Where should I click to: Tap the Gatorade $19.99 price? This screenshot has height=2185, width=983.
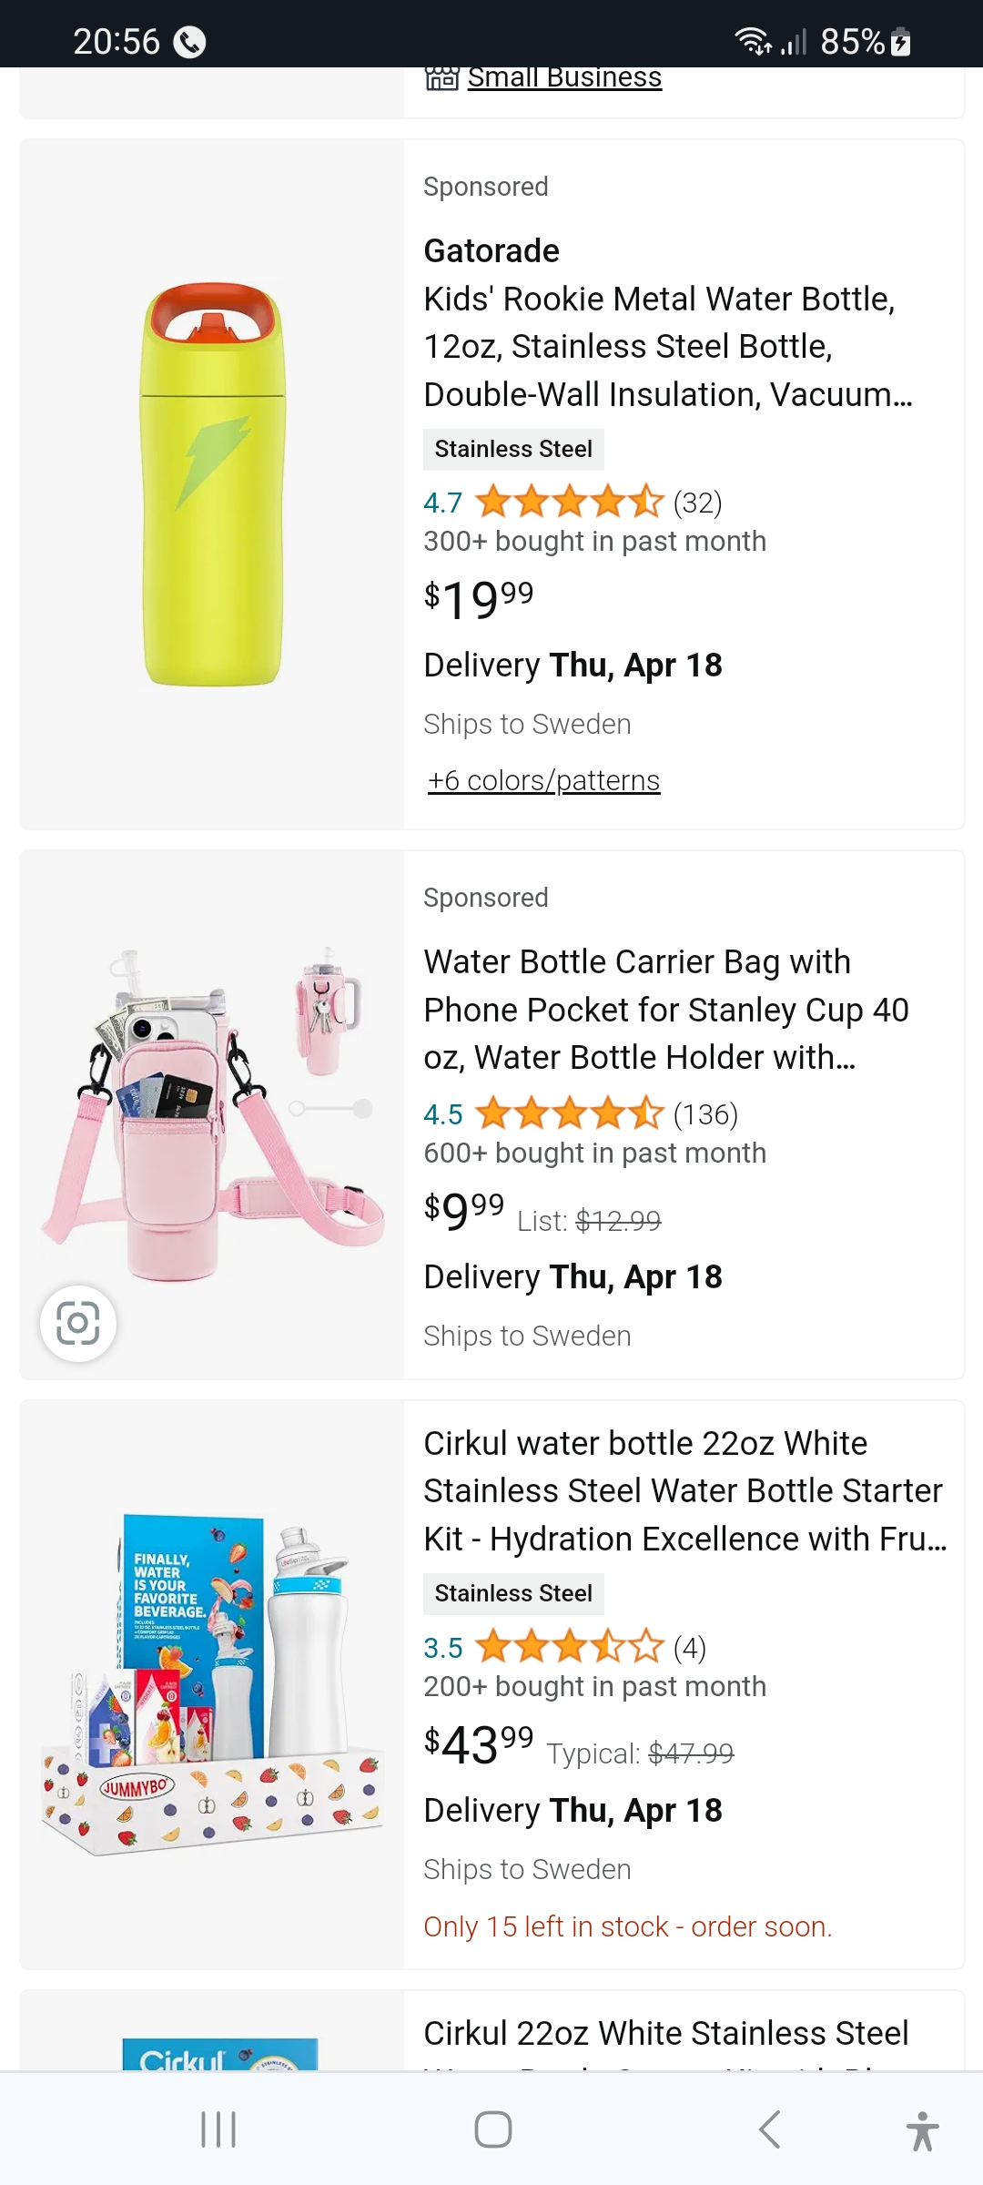pos(479,598)
